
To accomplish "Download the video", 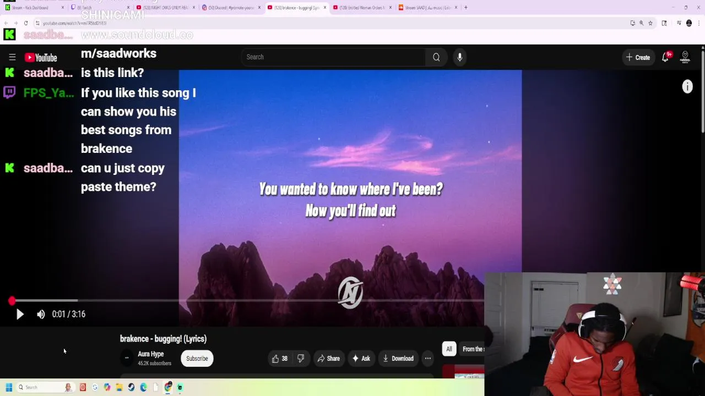I will click(x=398, y=359).
